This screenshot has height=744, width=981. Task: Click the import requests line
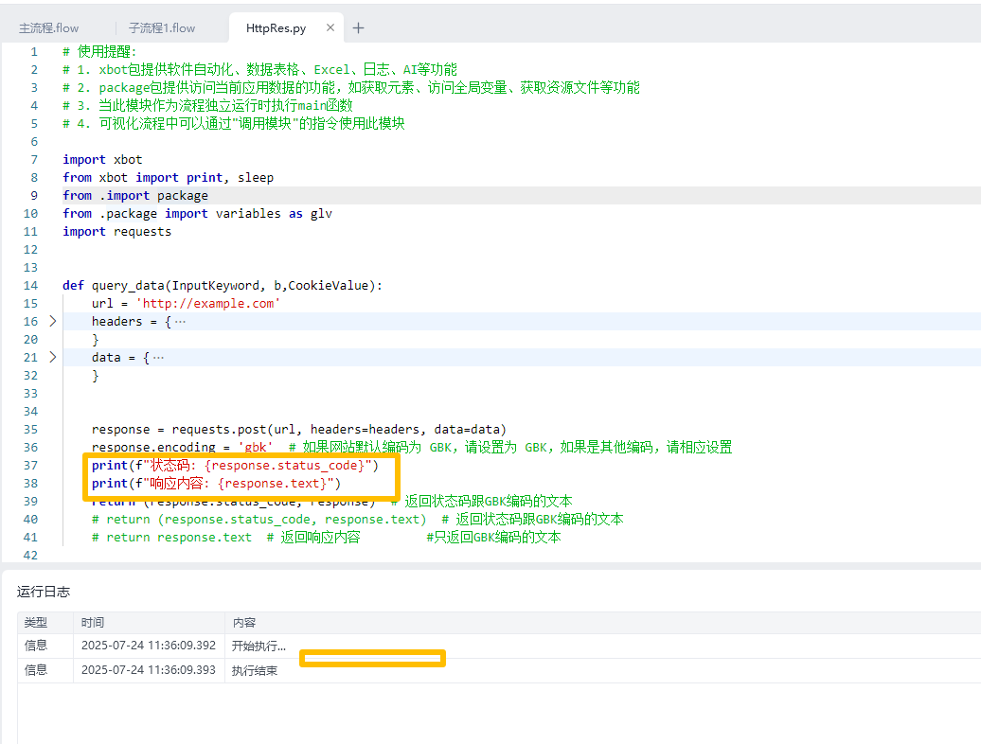[117, 232]
